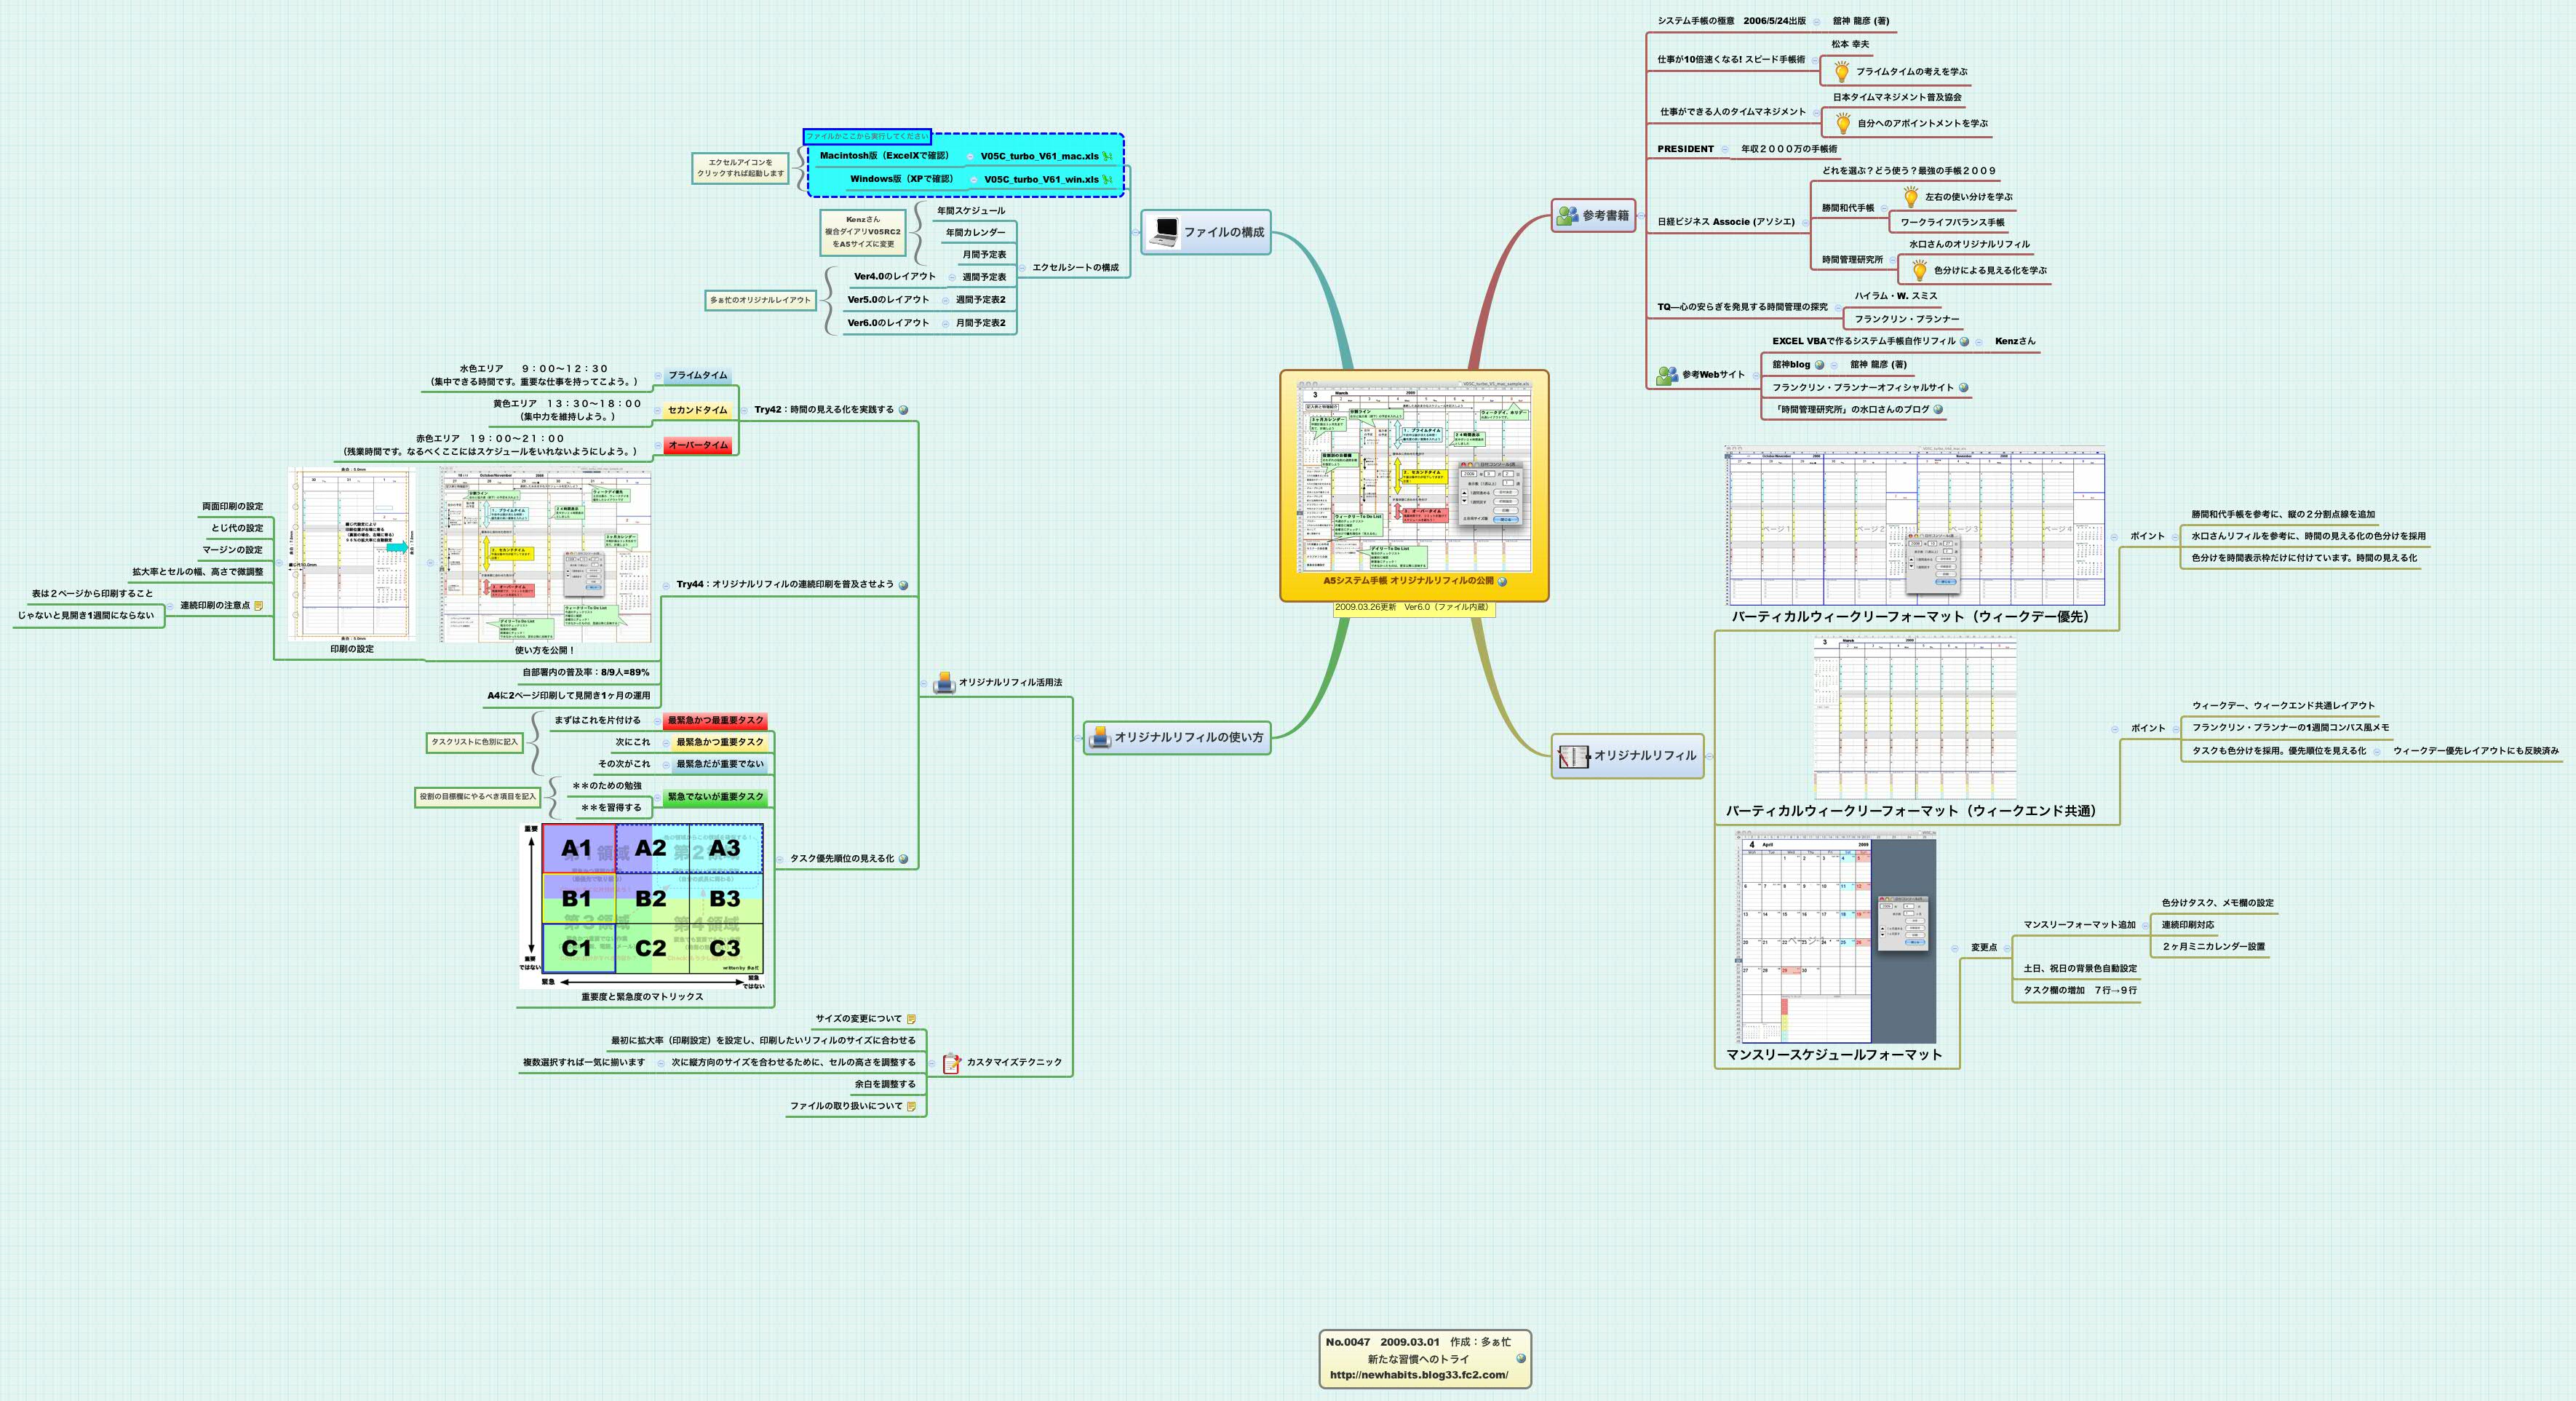Select the notebook icon on オリジナルリフィル topic

(x=1574, y=757)
